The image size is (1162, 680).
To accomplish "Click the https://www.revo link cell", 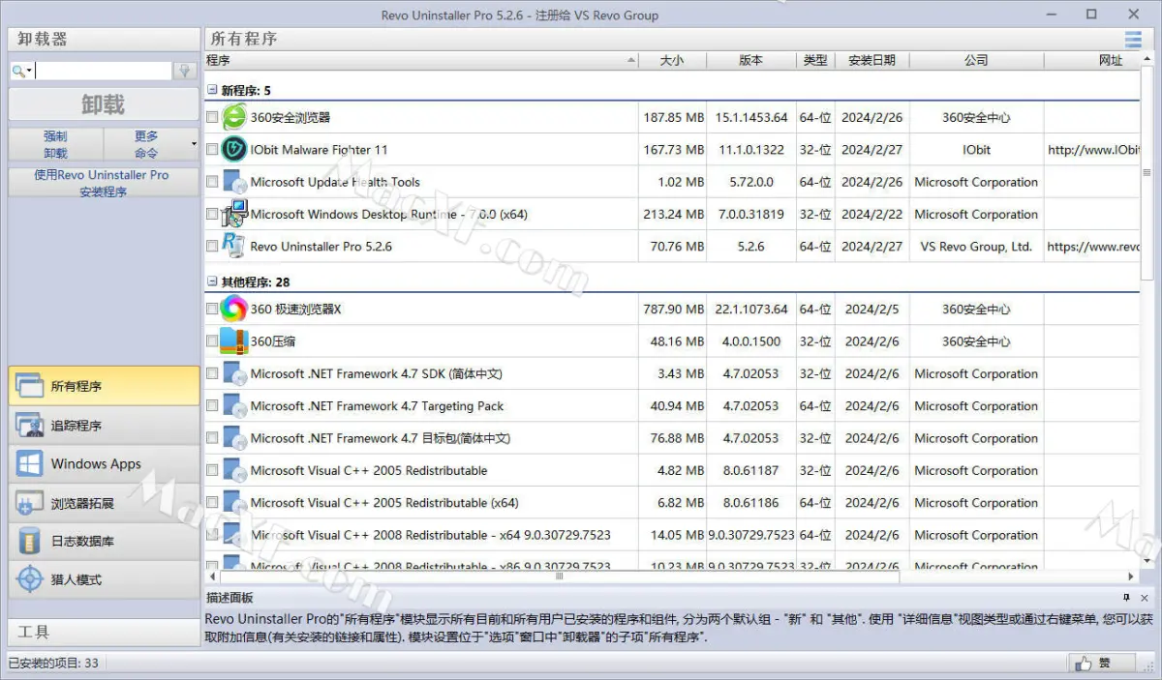I will 1094,247.
